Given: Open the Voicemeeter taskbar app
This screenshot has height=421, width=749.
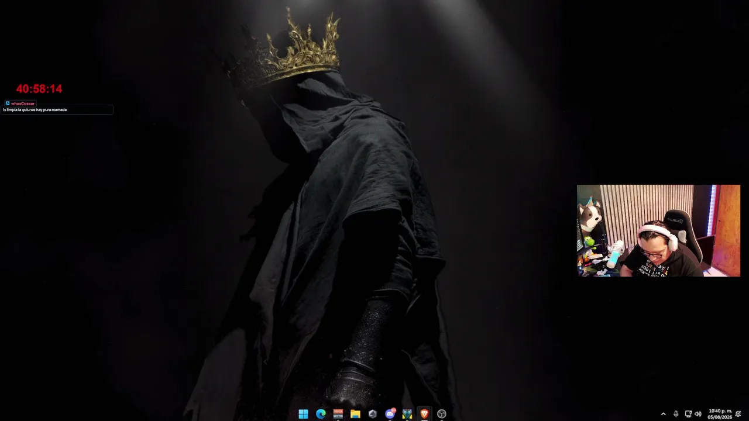Looking at the screenshot, I should coord(338,414).
